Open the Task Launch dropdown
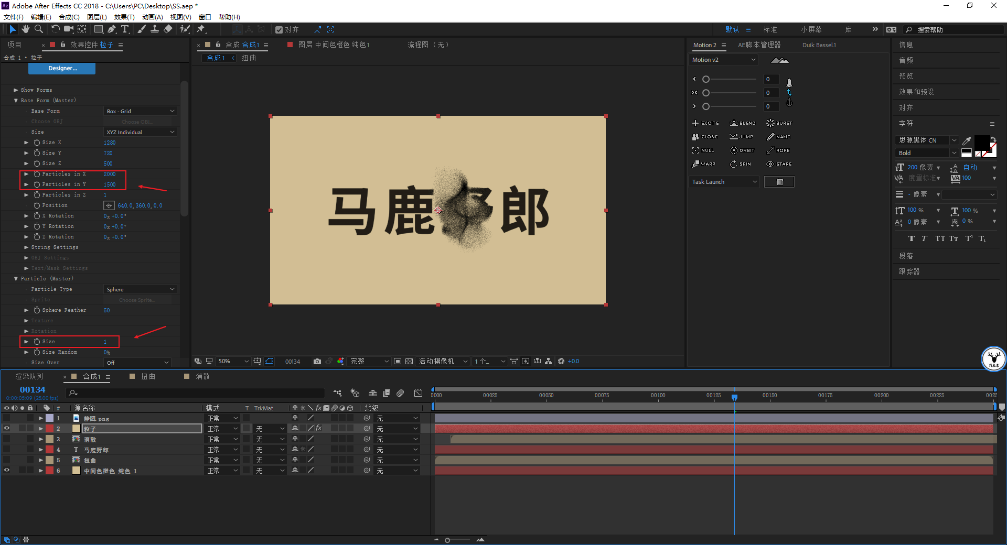Image resolution: width=1007 pixels, height=545 pixels. tap(724, 182)
